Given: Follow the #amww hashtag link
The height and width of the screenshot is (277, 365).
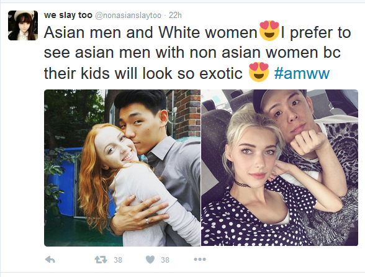Looking at the screenshot, I should tap(302, 73).
